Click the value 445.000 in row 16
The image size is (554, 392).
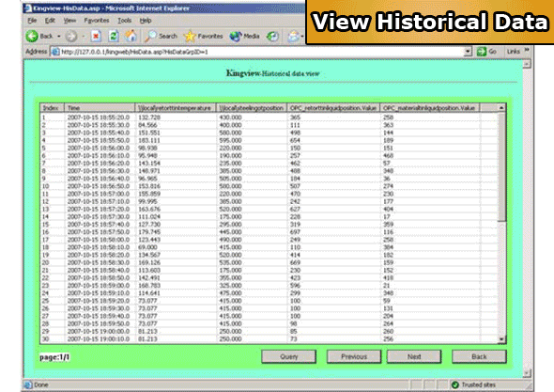[230, 232]
